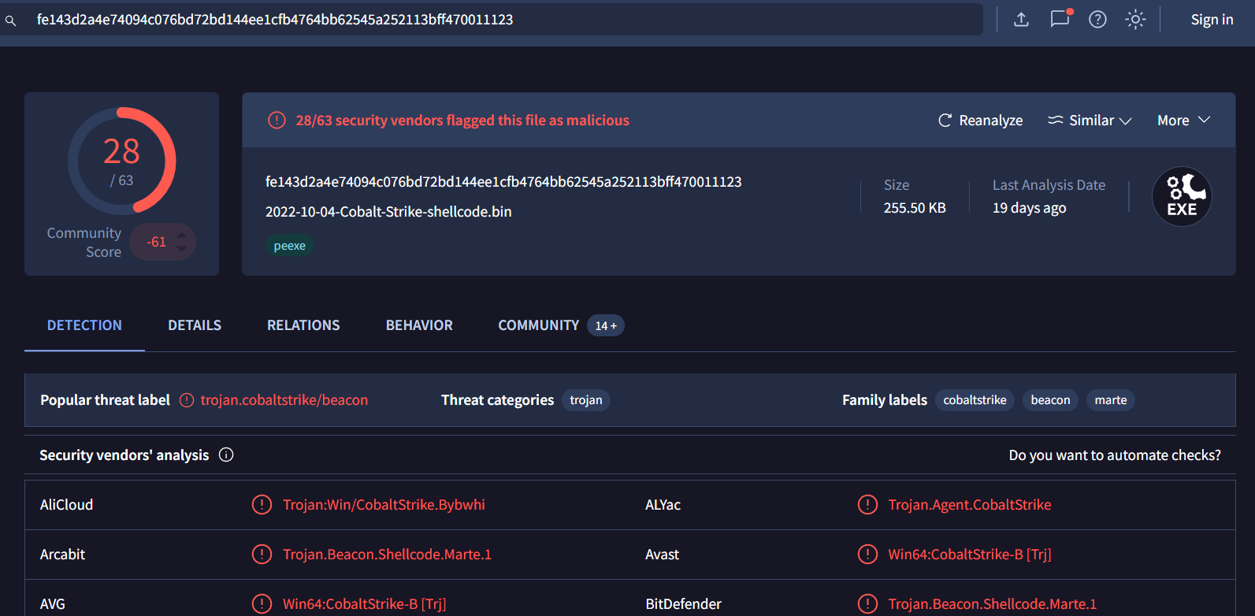Click the filename 2022-10-04-Cobalt-Strike-shellcode.bin
This screenshot has height=616, width=1255.
click(x=388, y=212)
